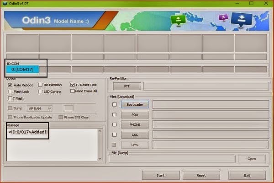Viewport: 274px width, 183px height.
Task: Check Nand Erase All
Action: [x=72, y=91]
